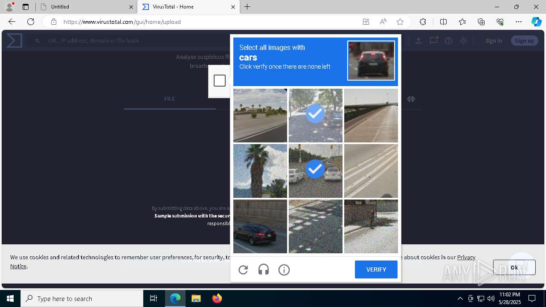Open the Privacy Notice link
546x307 pixels.
466,257
